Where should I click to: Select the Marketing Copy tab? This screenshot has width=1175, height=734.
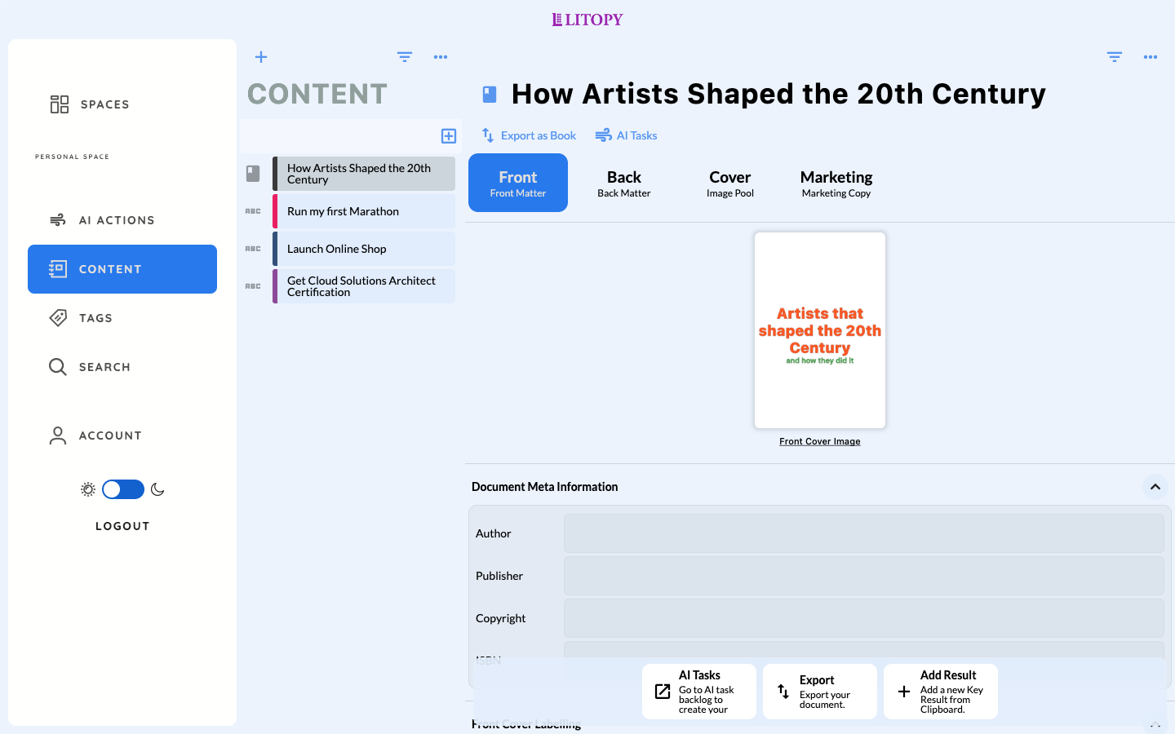[x=836, y=183]
